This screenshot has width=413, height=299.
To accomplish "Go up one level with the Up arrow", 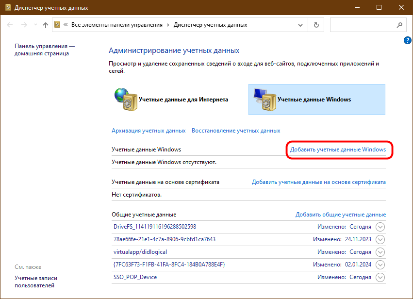I will [x=46, y=25].
